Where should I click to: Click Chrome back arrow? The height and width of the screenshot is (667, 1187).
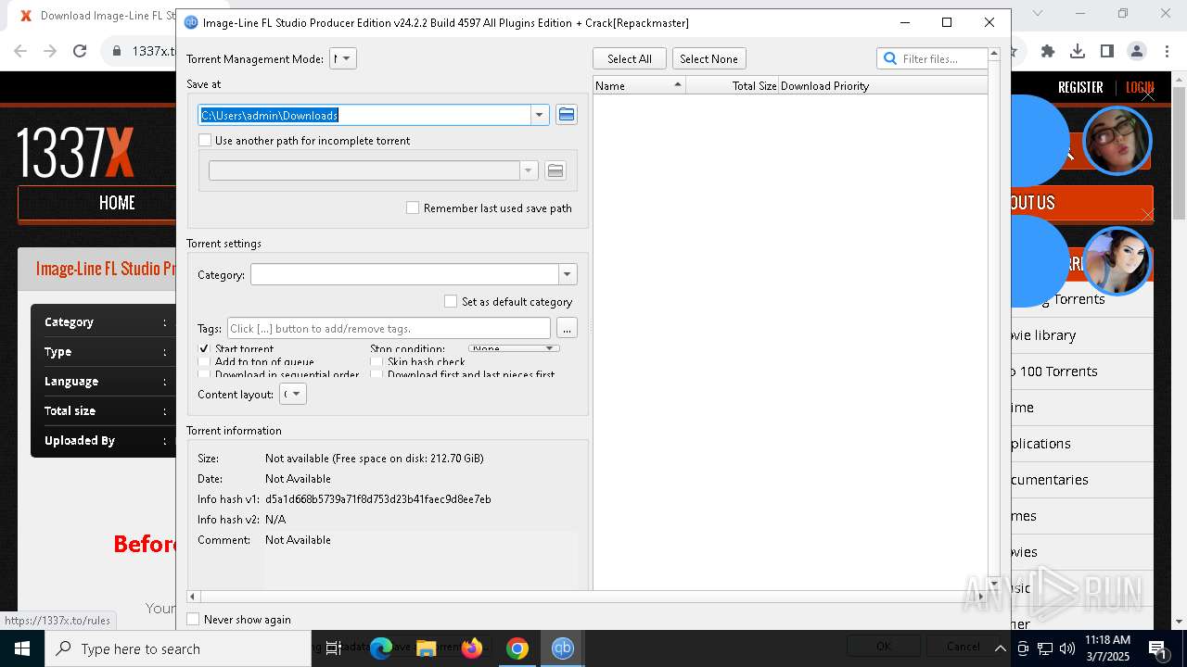pos(20,51)
